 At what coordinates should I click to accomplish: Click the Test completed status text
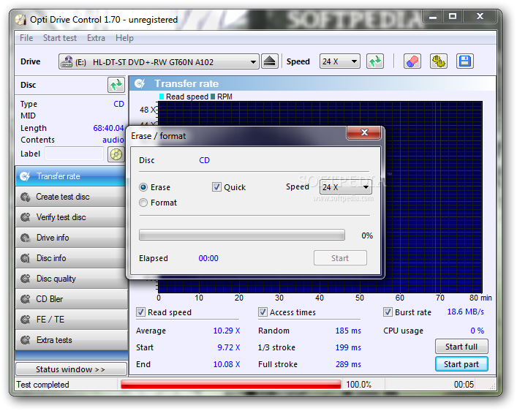(43, 385)
